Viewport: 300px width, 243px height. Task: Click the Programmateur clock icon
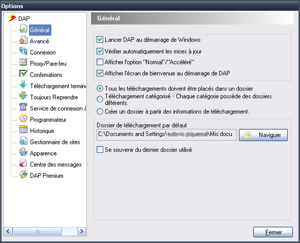(23, 118)
